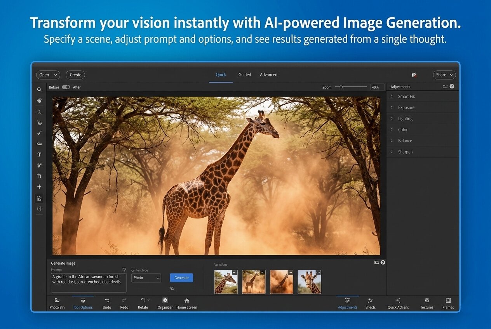Switch to the Guided tab
The height and width of the screenshot is (329, 491).
click(245, 74)
